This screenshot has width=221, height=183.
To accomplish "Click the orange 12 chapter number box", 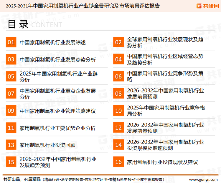I will tap(118, 128).
